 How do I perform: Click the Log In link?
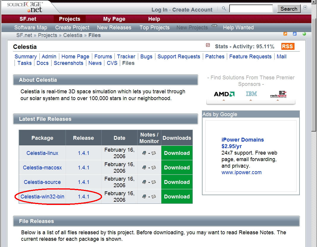[160, 10]
